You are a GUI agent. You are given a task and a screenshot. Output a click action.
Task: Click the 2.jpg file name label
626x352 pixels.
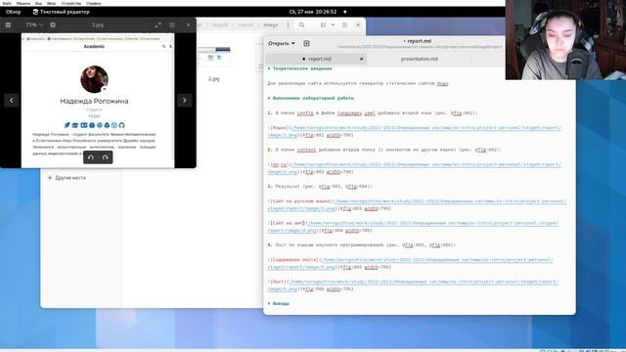[213, 79]
